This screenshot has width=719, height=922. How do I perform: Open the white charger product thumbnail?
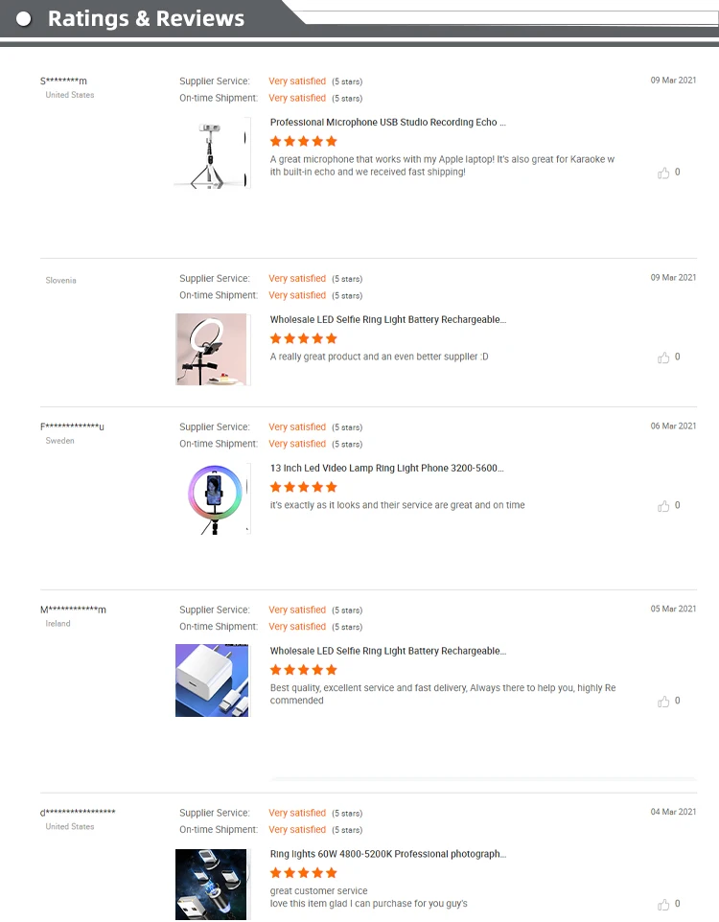tap(213, 680)
